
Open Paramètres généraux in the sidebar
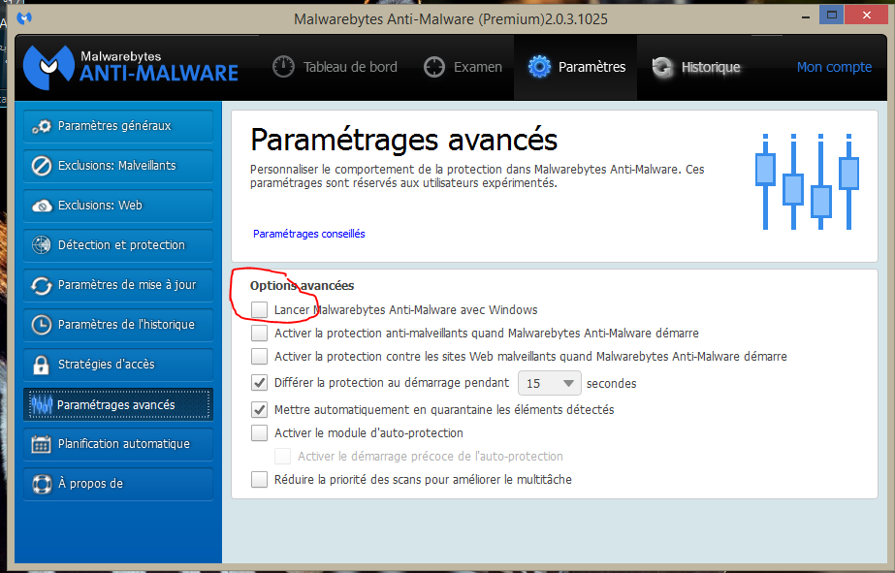coord(118,126)
